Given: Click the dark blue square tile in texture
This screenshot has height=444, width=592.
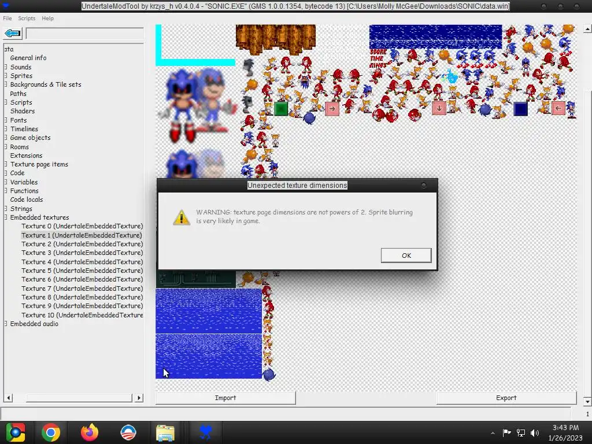Looking at the screenshot, I should tap(521, 109).
